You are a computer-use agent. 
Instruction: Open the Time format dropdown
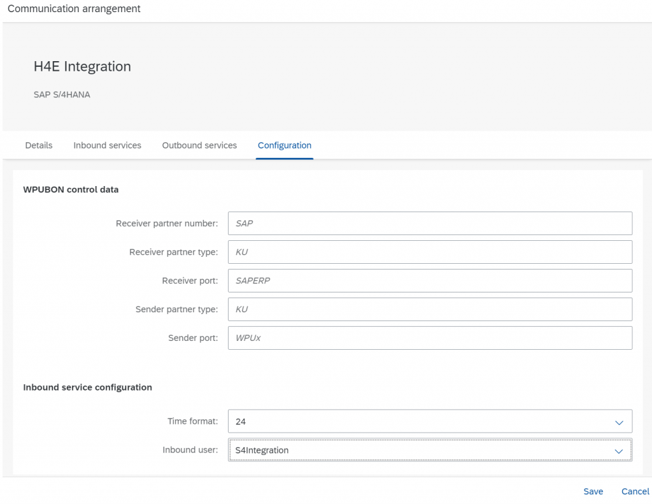430,421
